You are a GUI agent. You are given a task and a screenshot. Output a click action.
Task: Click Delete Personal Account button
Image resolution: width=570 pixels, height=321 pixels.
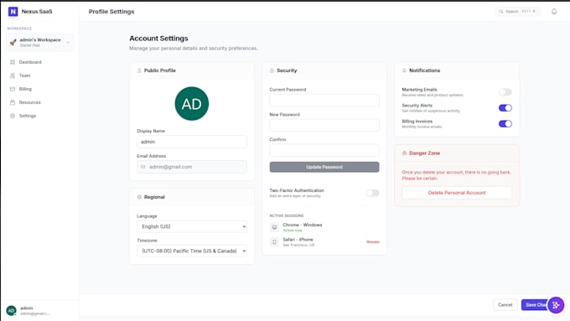pos(457,193)
